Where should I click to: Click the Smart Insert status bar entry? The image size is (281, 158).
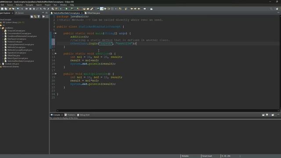pos(207,156)
